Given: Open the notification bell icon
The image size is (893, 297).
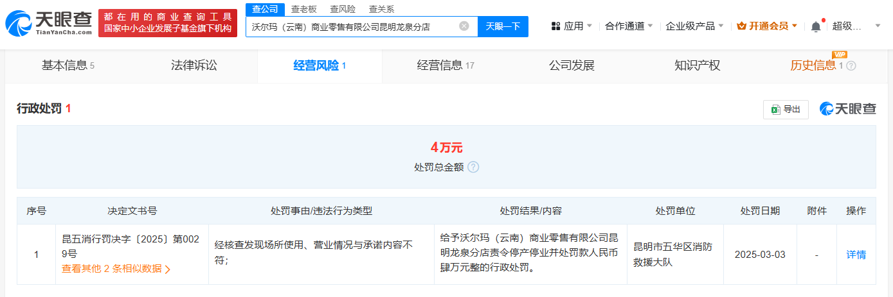Looking at the screenshot, I should pos(816,26).
